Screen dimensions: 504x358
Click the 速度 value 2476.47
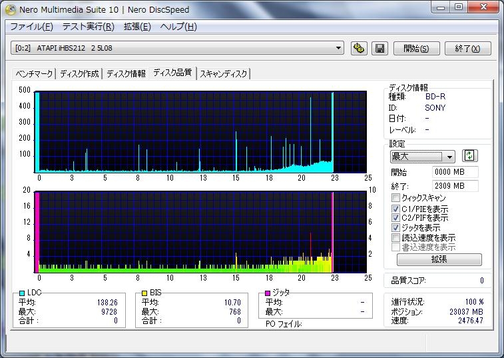point(471,321)
